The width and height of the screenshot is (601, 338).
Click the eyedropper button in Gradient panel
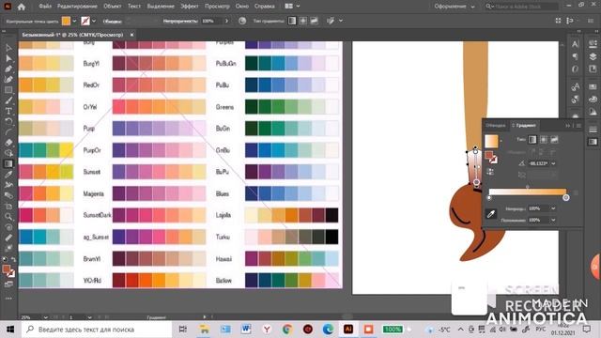pyautogui.click(x=491, y=214)
